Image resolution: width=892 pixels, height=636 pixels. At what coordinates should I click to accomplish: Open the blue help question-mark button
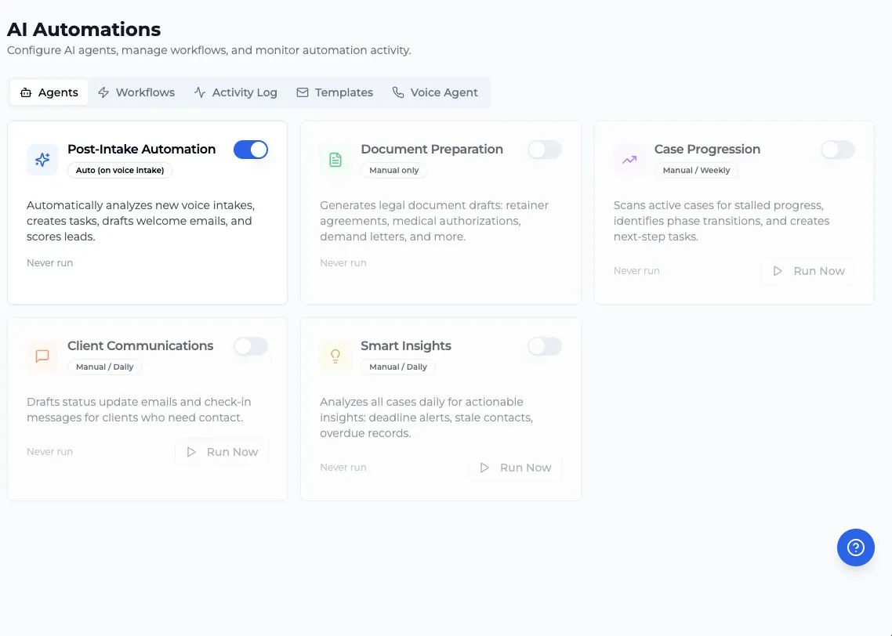click(856, 547)
